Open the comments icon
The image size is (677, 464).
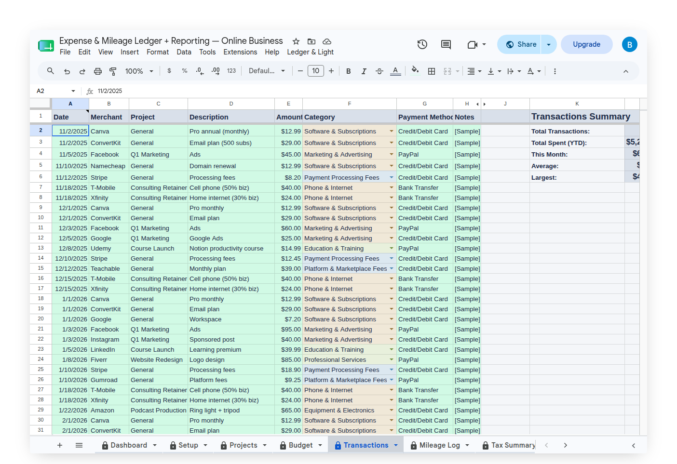[x=446, y=44]
